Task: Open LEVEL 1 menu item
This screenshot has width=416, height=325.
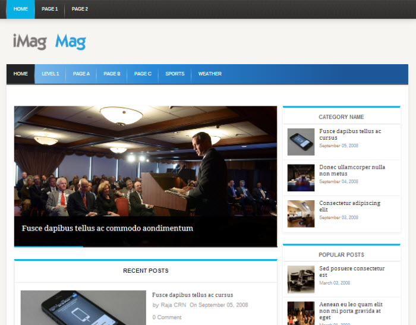Action: [50, 74]
